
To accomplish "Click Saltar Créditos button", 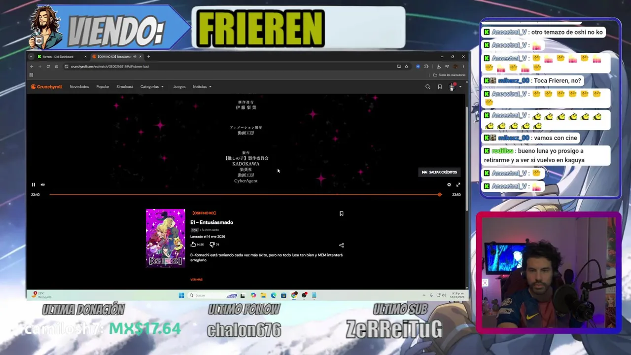I will coord(439,172).
